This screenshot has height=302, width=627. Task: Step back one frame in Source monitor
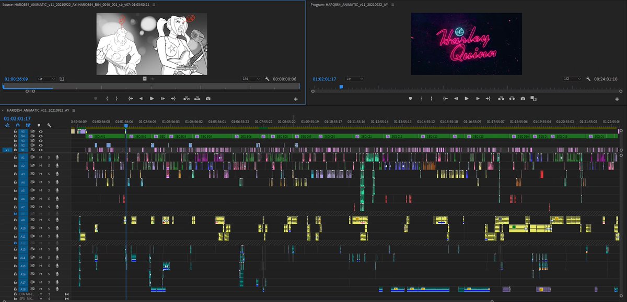point(141,98)
